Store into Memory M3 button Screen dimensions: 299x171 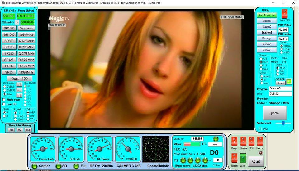(x=28, y=130)
